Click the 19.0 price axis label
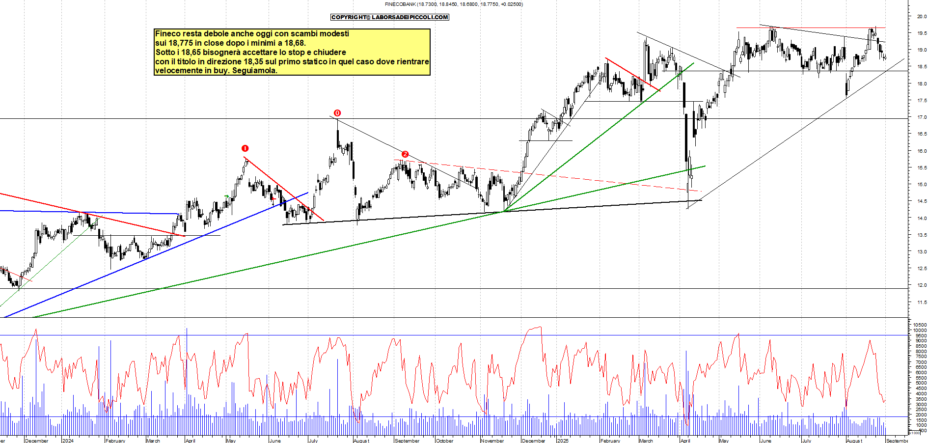928x443 pixels. 922,50
